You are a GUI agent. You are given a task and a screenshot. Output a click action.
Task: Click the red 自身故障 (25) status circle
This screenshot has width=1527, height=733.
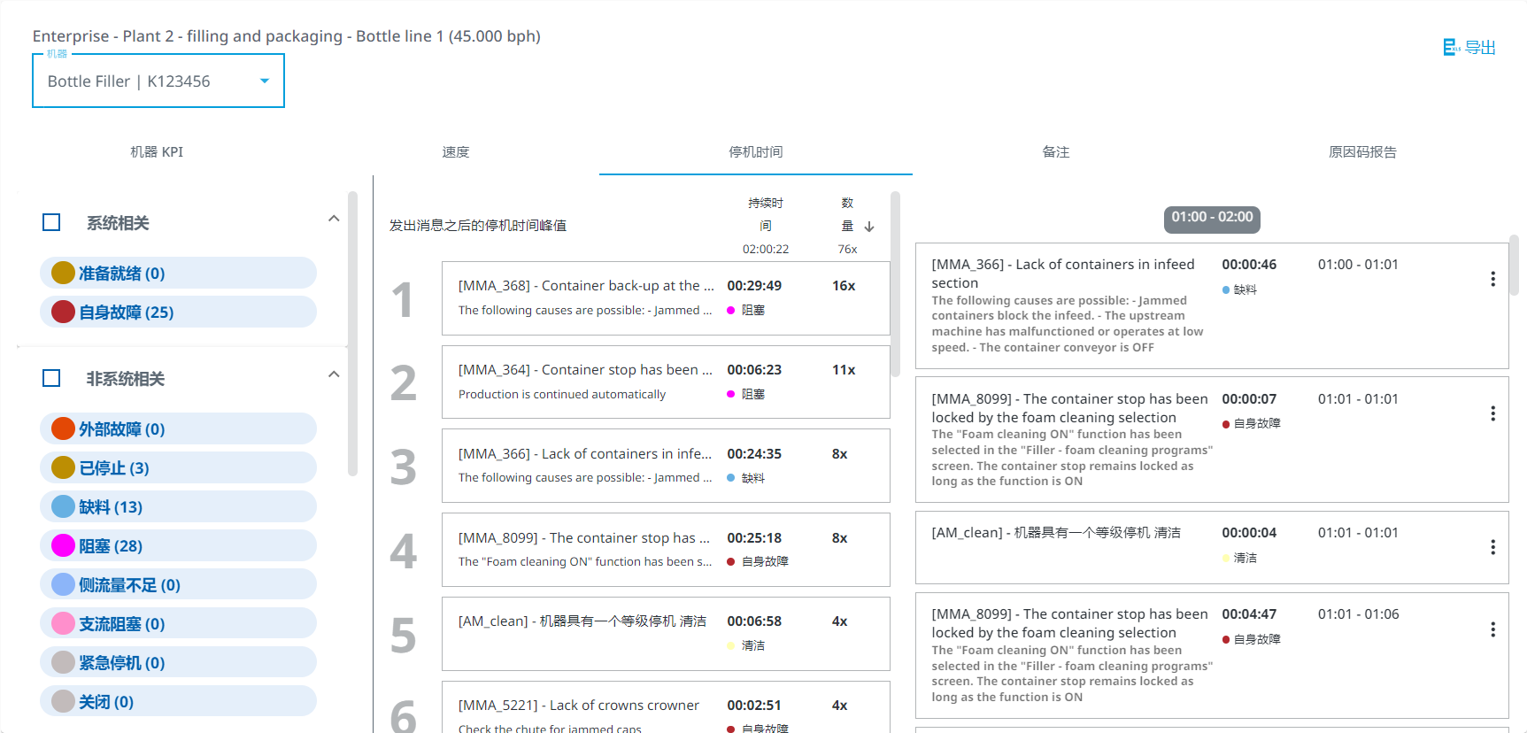[x=63, y=312]
